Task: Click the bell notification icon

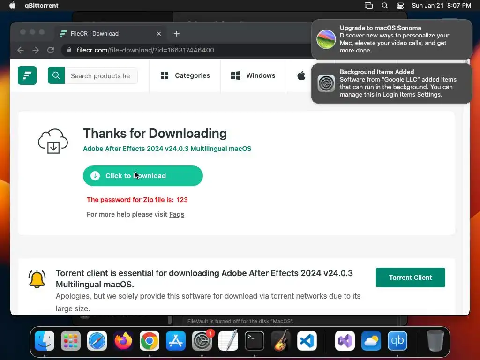Action: pos(37,279)
